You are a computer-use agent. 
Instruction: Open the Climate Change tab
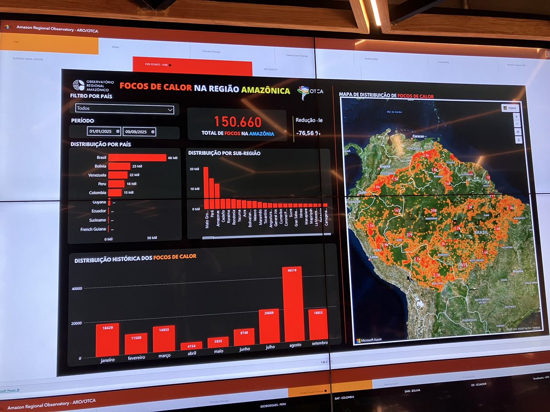[211, 51]
